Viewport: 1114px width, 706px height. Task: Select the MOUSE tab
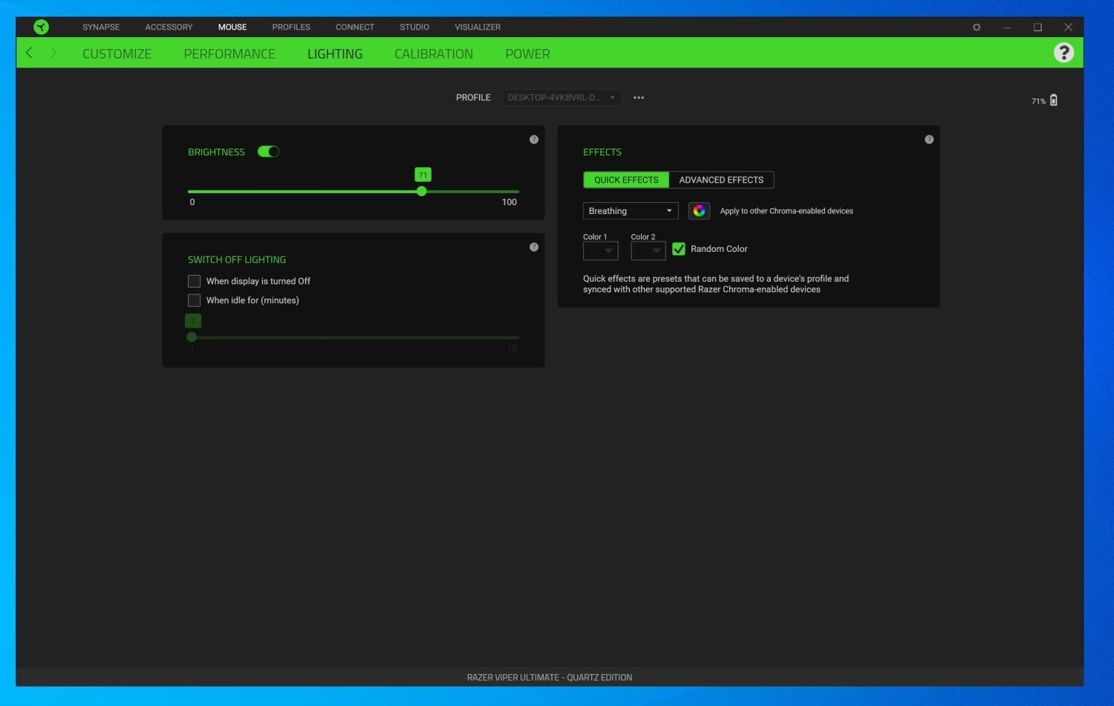pos(232,27)
